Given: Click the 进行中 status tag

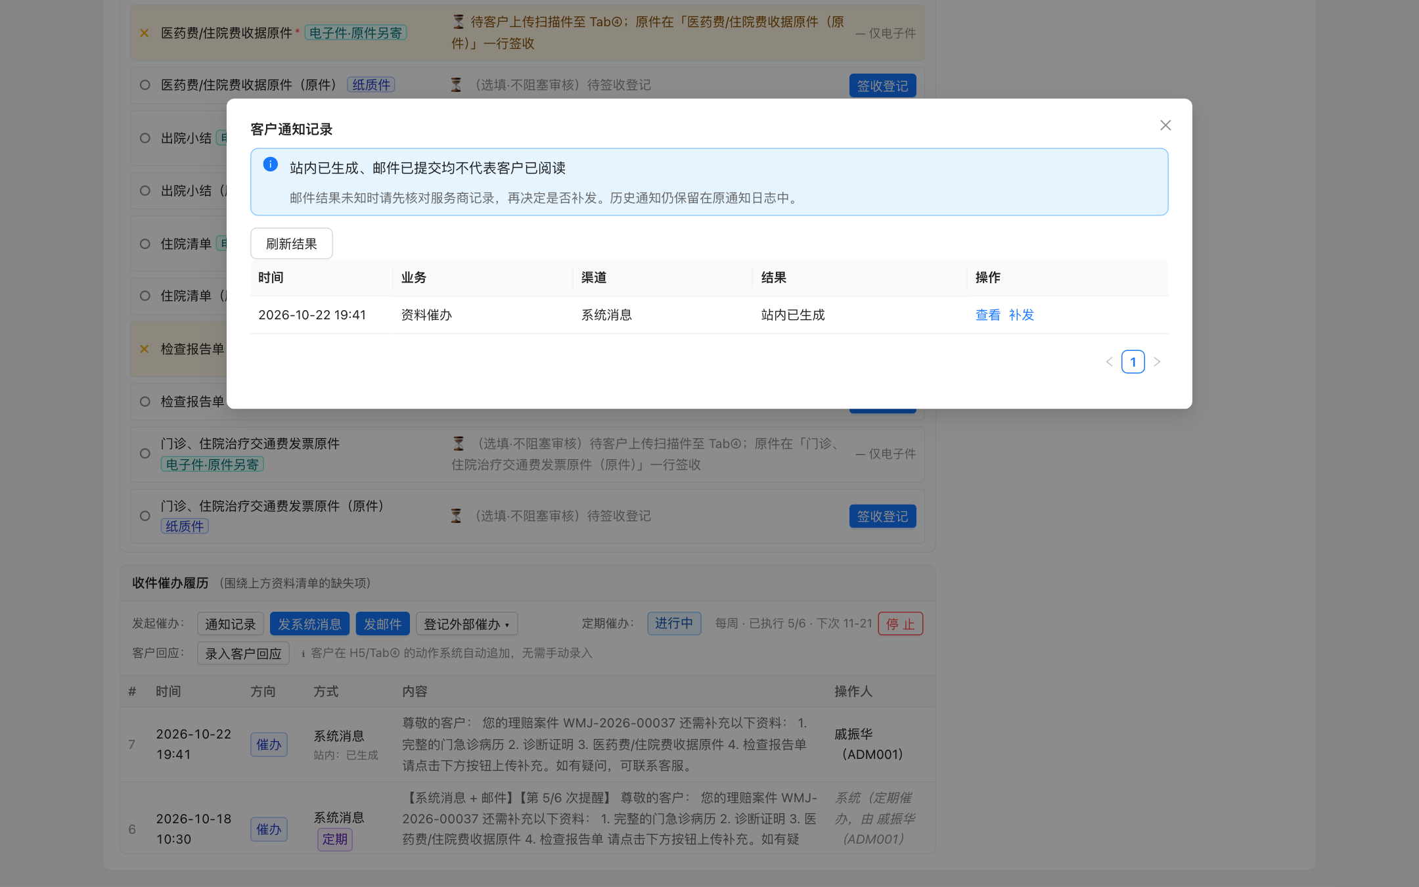Looking at the screenshot, I should (x=674, y=624).
